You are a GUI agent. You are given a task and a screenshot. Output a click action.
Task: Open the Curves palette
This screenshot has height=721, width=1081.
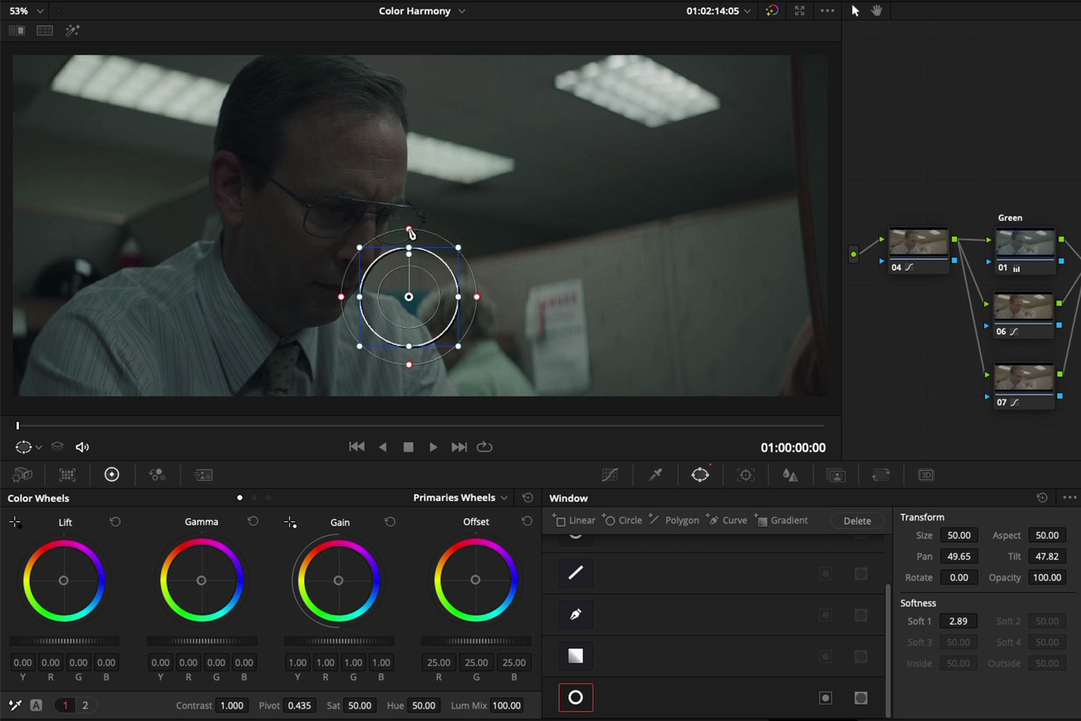610,474
